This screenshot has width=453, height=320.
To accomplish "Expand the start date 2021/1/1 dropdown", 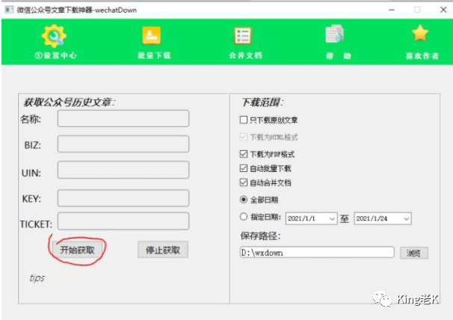I will tap(332, 218).
